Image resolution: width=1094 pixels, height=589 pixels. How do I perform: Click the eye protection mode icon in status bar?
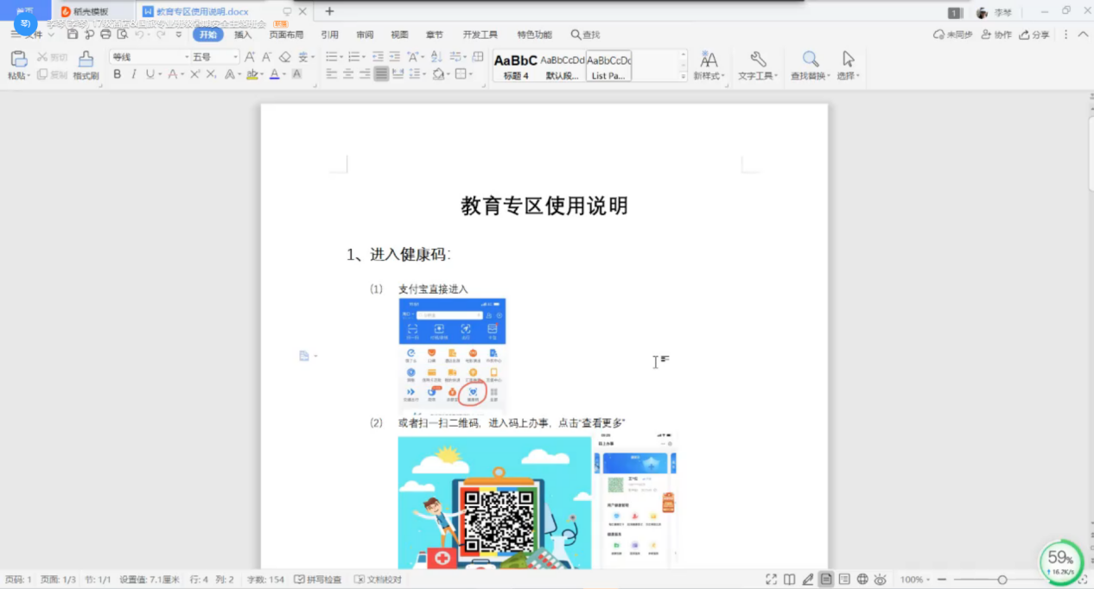tap(880, 579)
